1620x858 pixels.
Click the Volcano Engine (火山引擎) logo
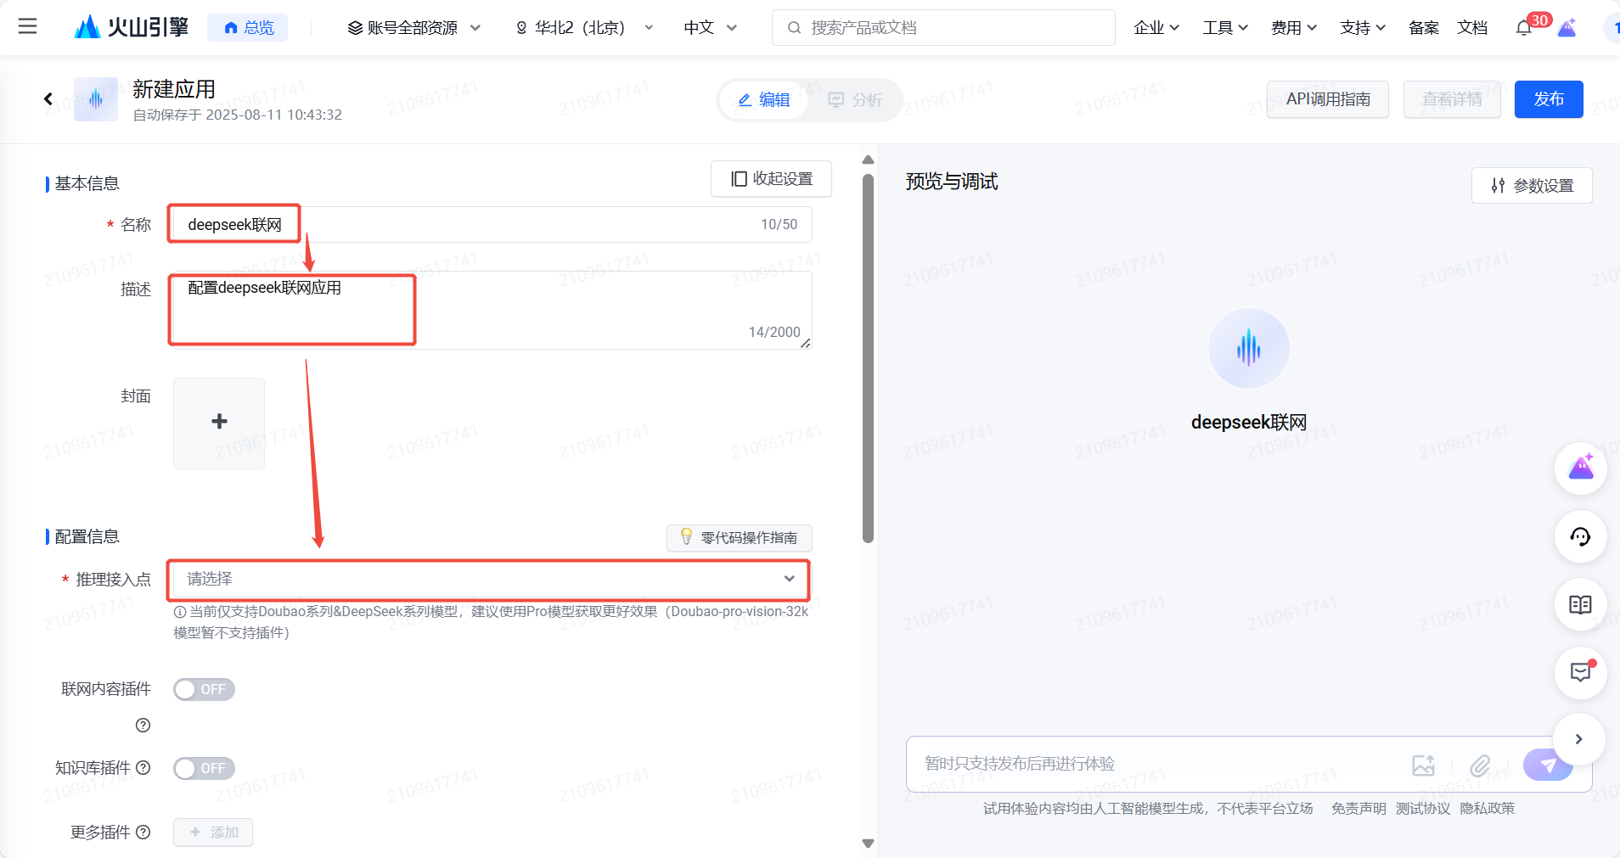pos(132,27)
